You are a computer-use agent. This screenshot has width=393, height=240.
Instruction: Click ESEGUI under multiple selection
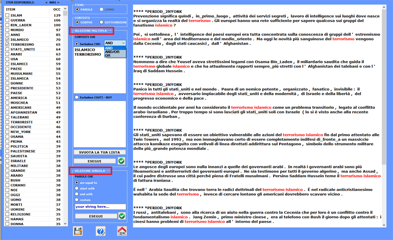95,161
